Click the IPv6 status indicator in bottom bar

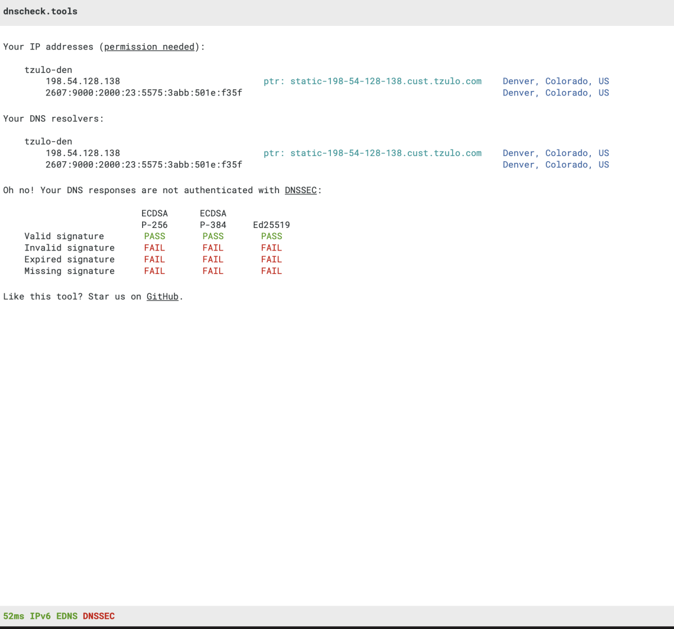(40, 616)
